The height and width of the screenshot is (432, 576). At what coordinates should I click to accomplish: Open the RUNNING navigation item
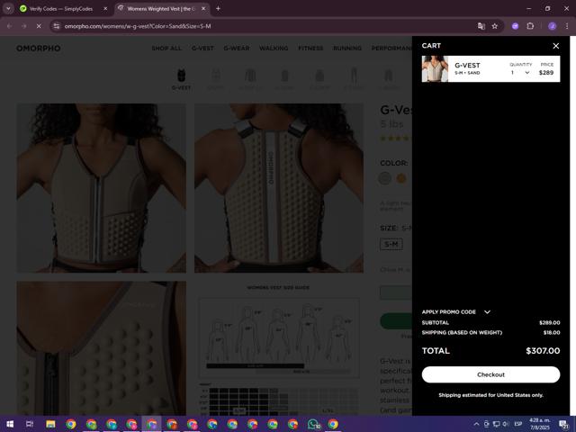coord(347,48)
